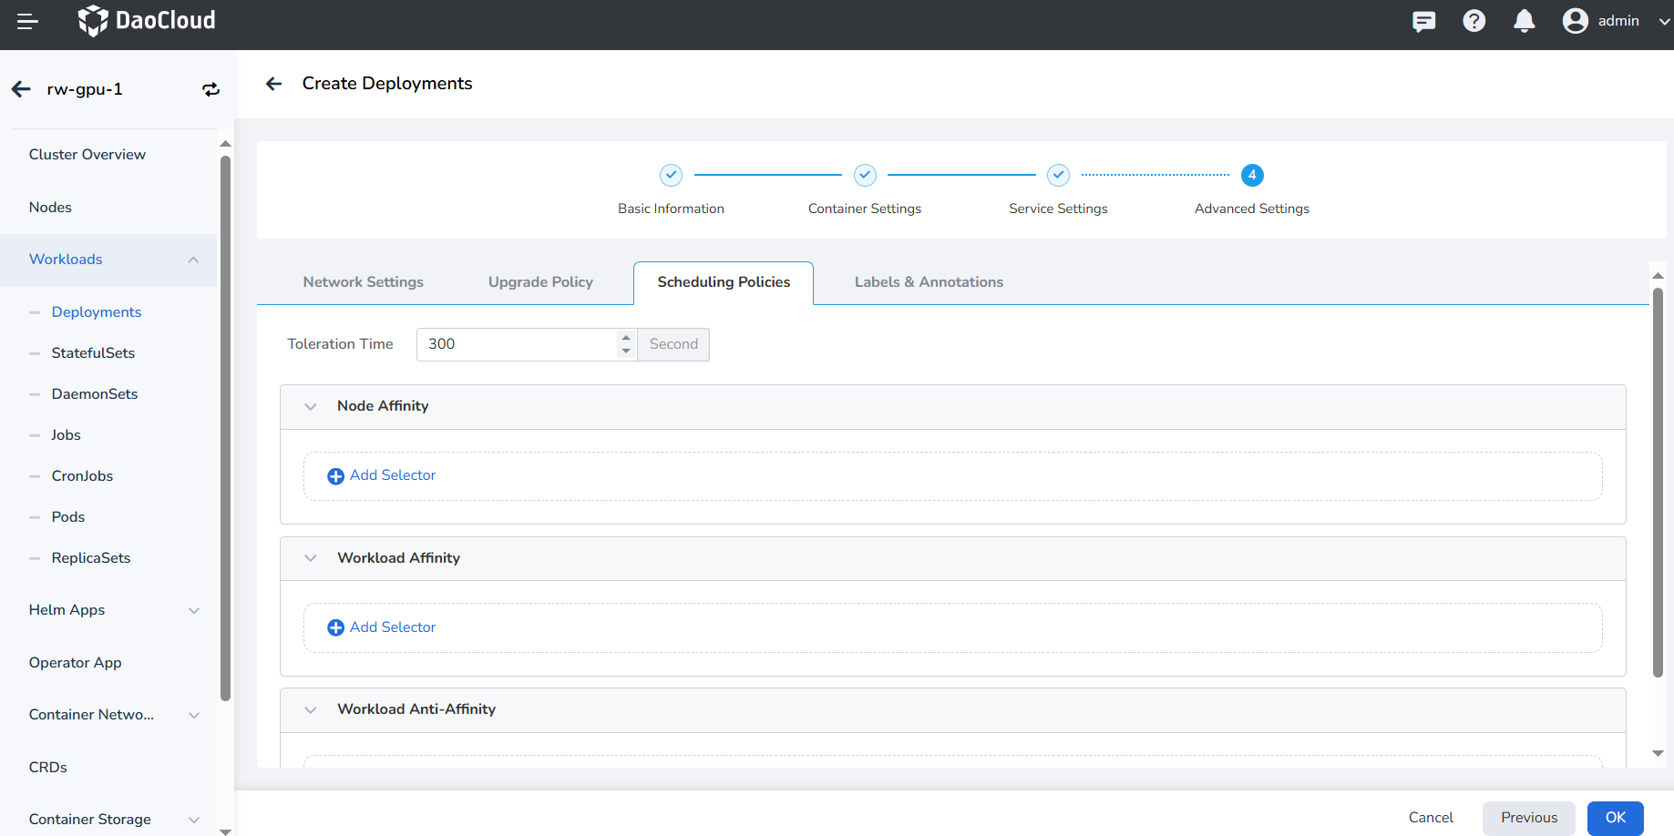
Task: Switch to the Network Settings tab
Action: 363,282
